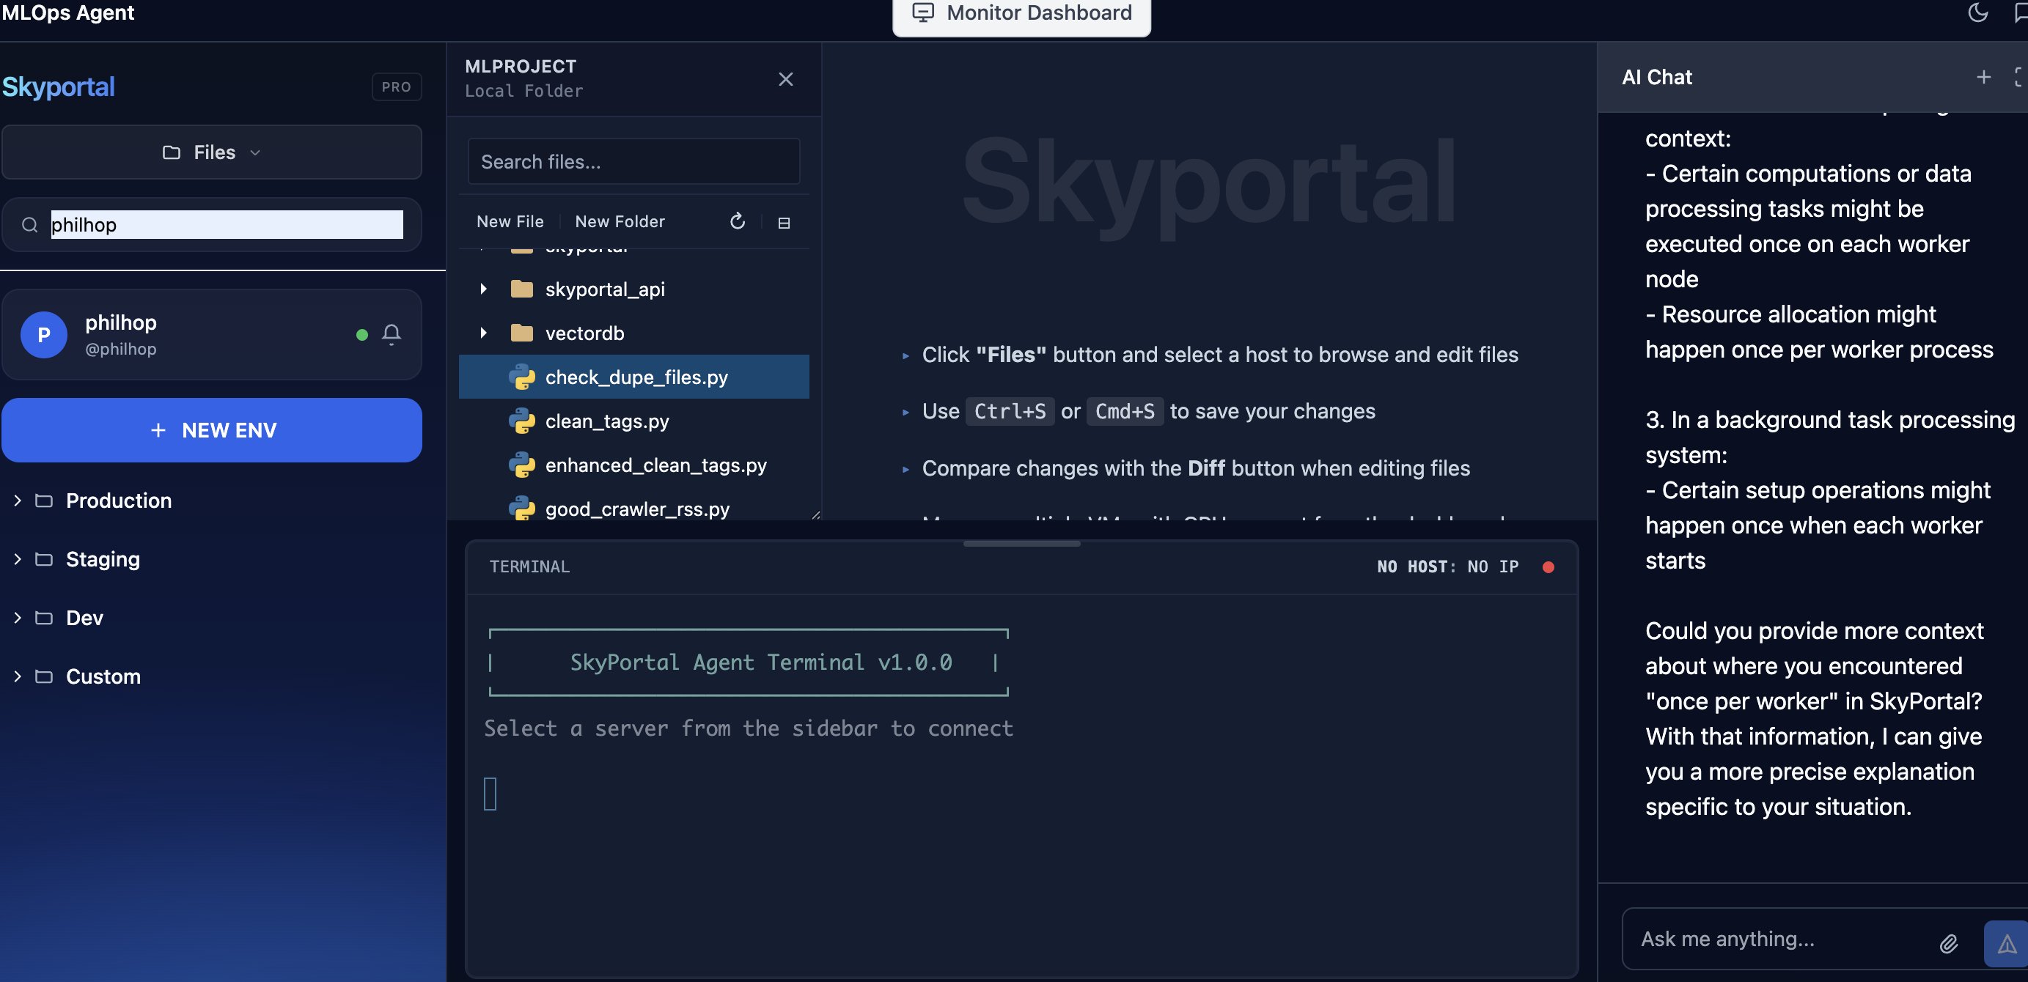Screen dimensions: 2028x982
Task: Toggle dark mode with the moon icon
Action: point(1977,13)
